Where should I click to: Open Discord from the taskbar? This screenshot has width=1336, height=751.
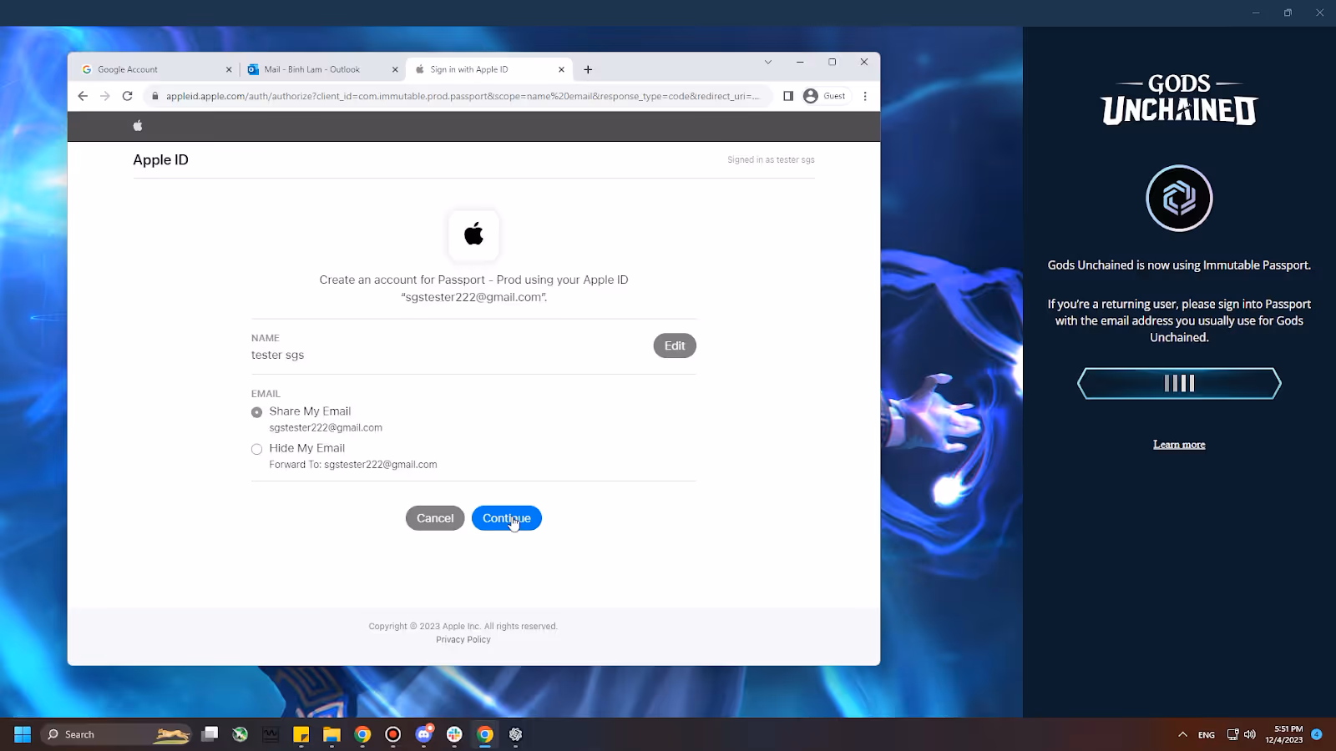[424, 734]
